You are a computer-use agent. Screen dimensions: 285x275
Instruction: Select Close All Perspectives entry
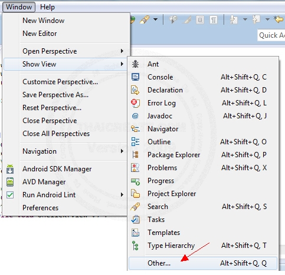pos(66,134)
